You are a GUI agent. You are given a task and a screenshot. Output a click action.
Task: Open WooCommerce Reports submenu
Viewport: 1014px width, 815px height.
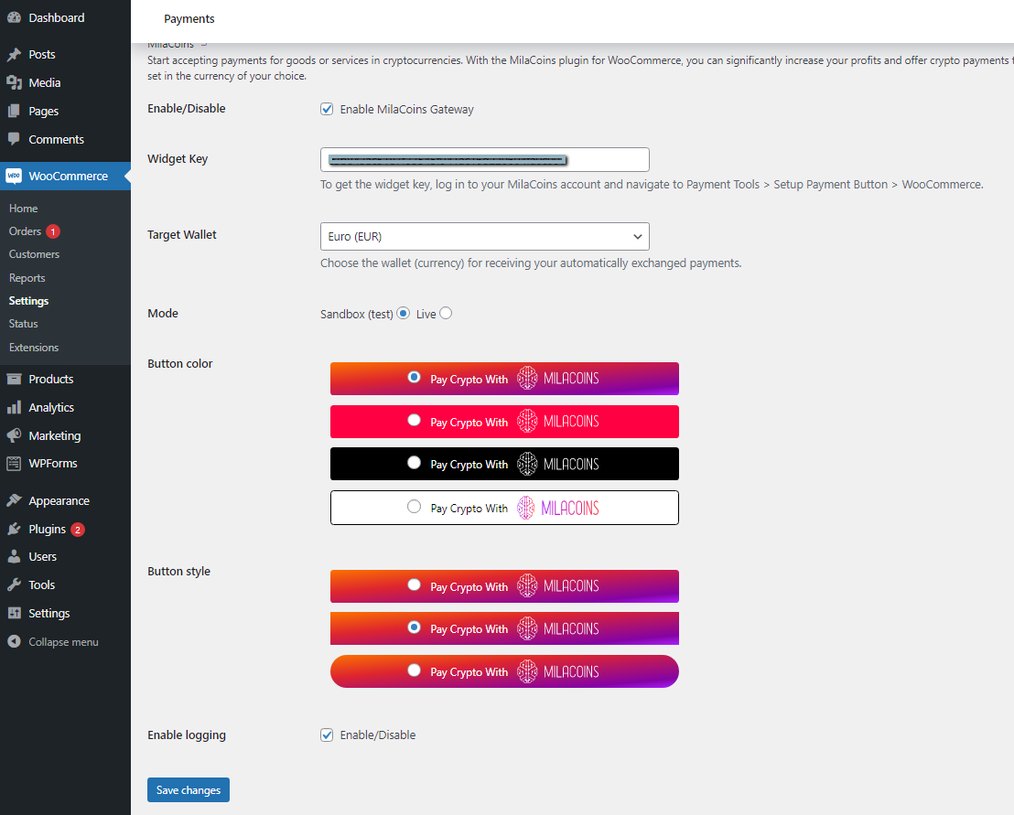click(27, 278)
